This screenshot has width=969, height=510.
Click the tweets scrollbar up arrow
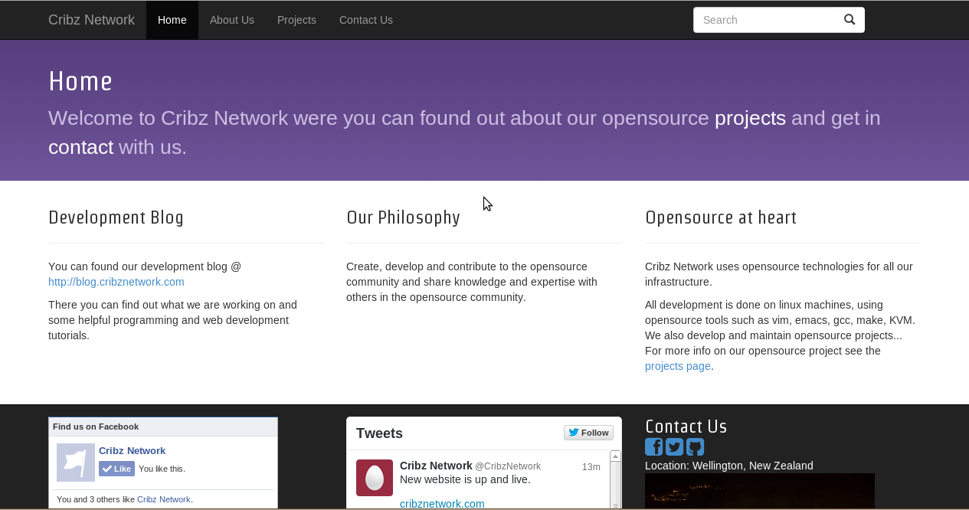pyautogui.click(x=615, y=456)
